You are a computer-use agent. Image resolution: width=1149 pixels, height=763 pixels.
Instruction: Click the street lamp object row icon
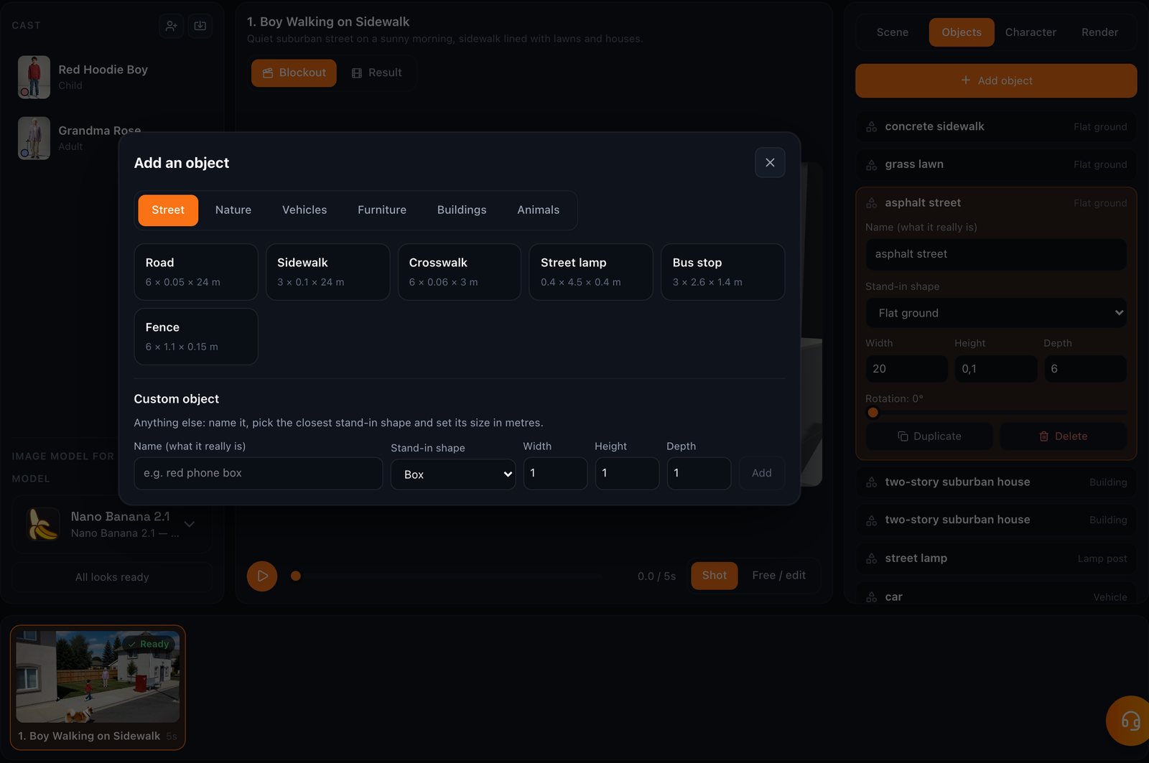pos(871,558)
